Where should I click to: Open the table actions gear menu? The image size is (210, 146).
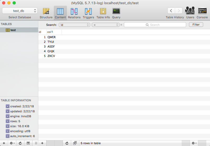point(12,143)
